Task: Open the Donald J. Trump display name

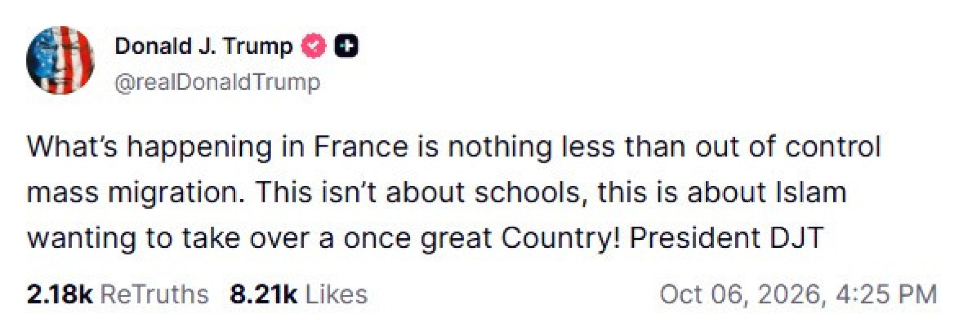Action: (x=204, y=46)
